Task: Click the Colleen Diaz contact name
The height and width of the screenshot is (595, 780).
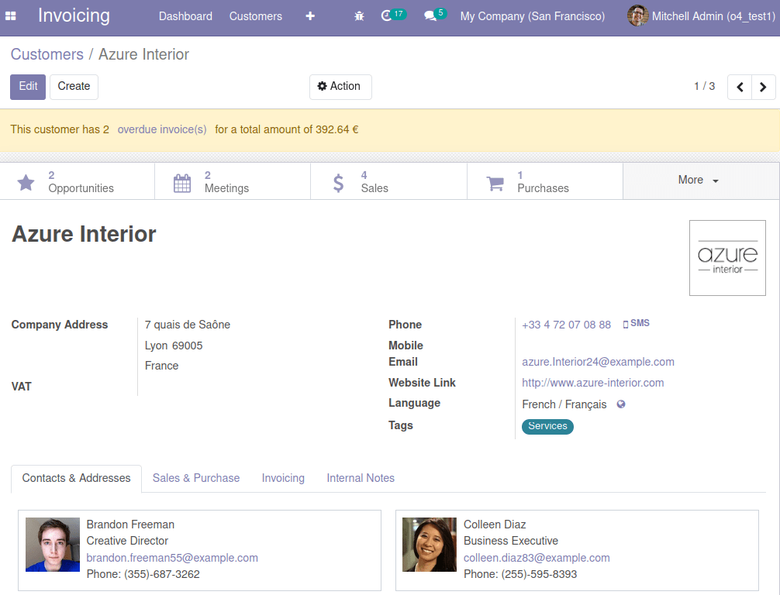Action: coord(495,524)
